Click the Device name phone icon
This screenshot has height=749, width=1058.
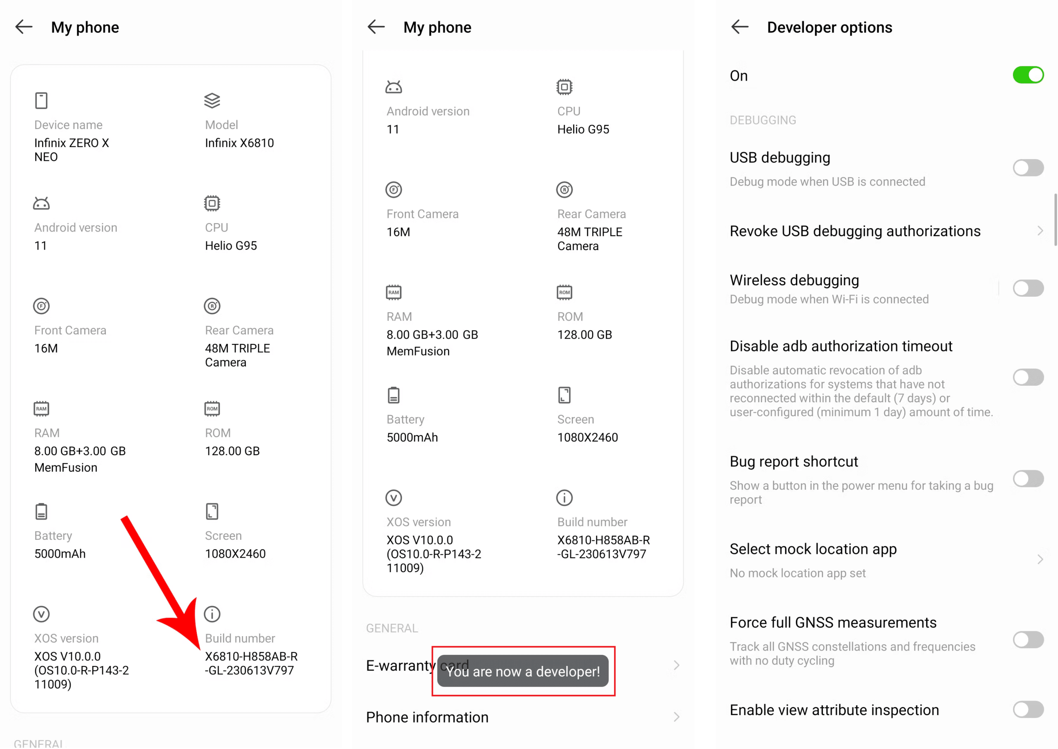coord(41,100)
